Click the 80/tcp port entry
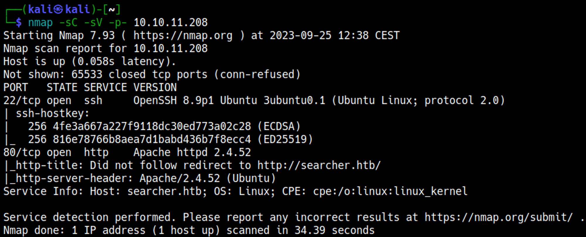 coord(21,152)
